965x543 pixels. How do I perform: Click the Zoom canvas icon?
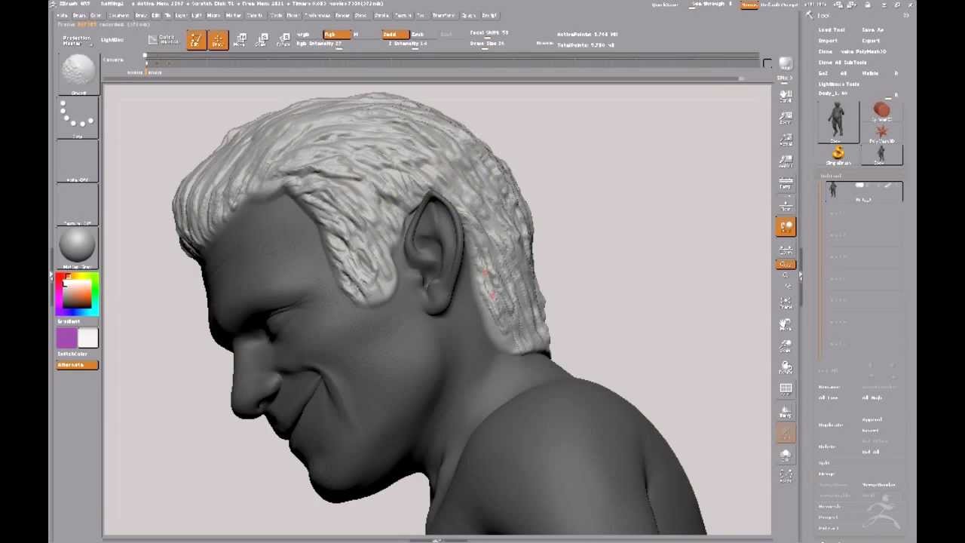coord(786,118)
